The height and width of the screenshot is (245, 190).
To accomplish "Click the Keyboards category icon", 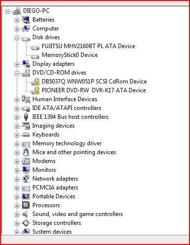I will pos(26,135).
